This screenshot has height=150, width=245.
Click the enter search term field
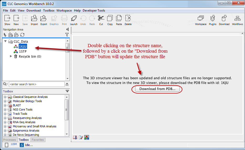(x=37, y=84)
